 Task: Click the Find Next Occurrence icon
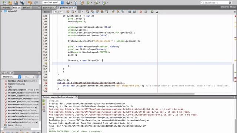[x=97, y=12]
